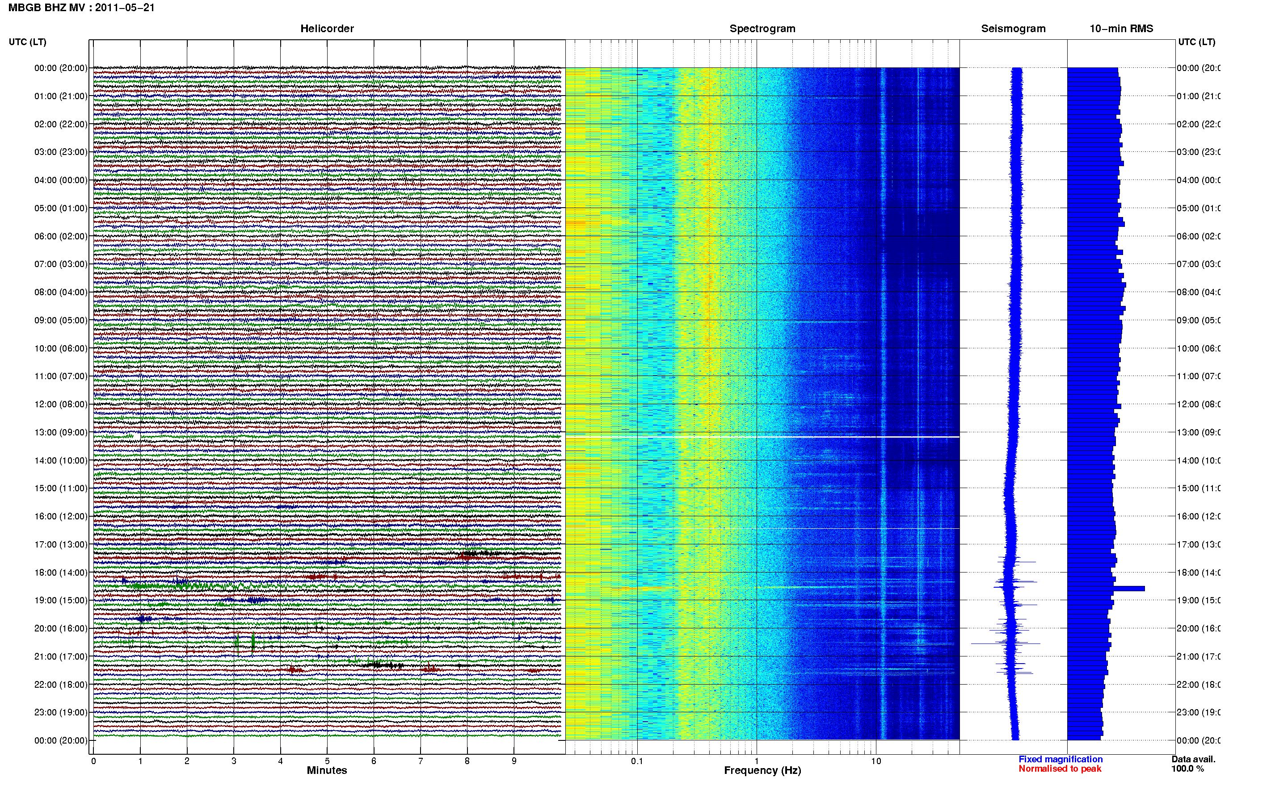The image size is (1271, 794).
Task: Click RMS axis time label "12:00 (08:0"
Action: (1199, 404)
